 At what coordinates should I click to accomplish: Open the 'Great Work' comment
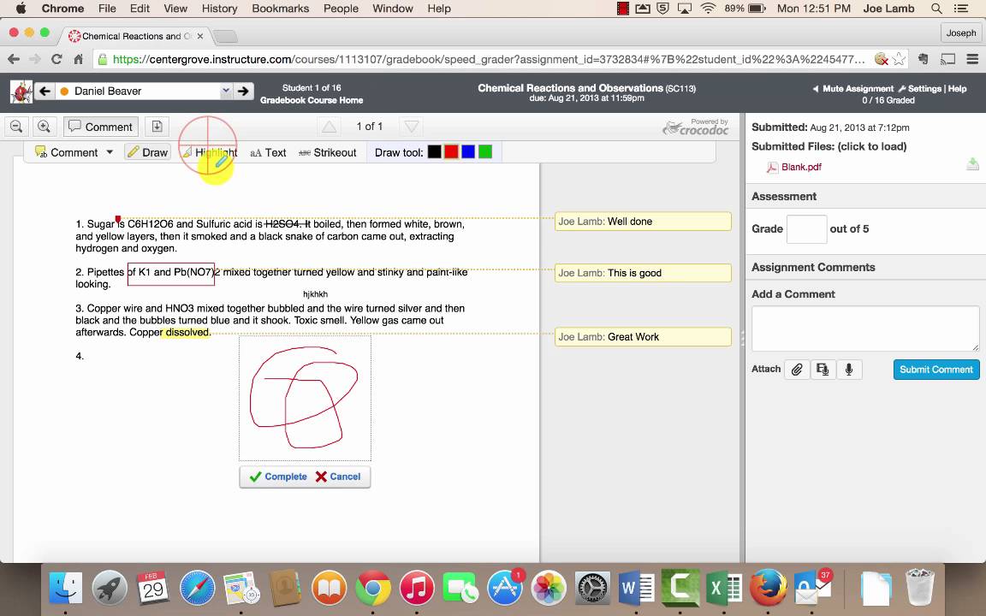[x=643, y=337]
